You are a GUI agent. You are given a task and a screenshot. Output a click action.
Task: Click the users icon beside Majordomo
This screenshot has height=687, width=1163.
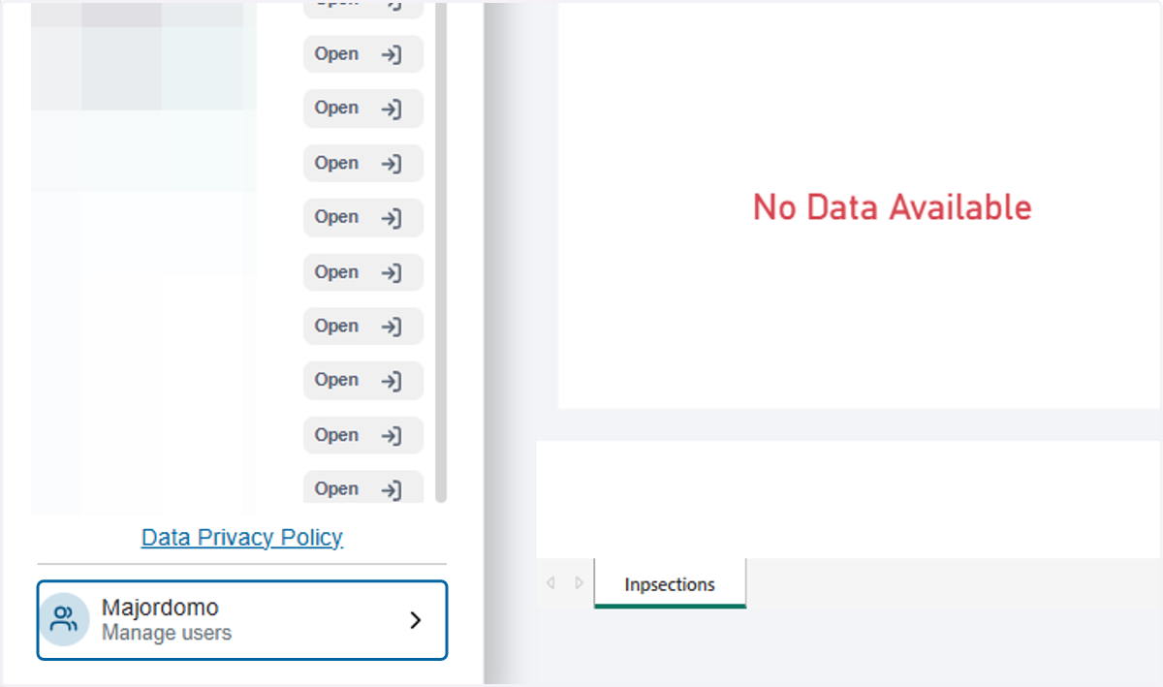click(65, 620)
